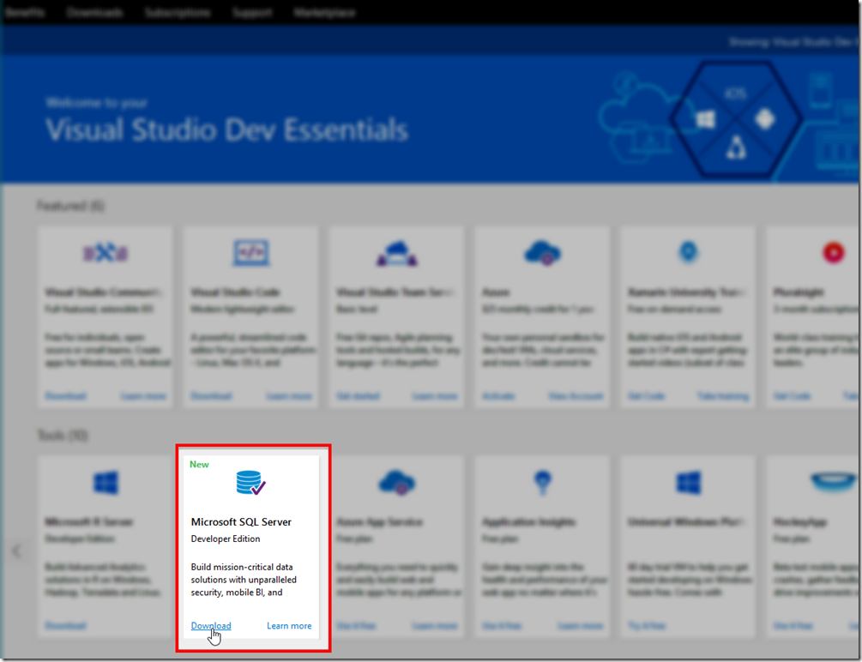Click the Xamarin University card icon

688,252
